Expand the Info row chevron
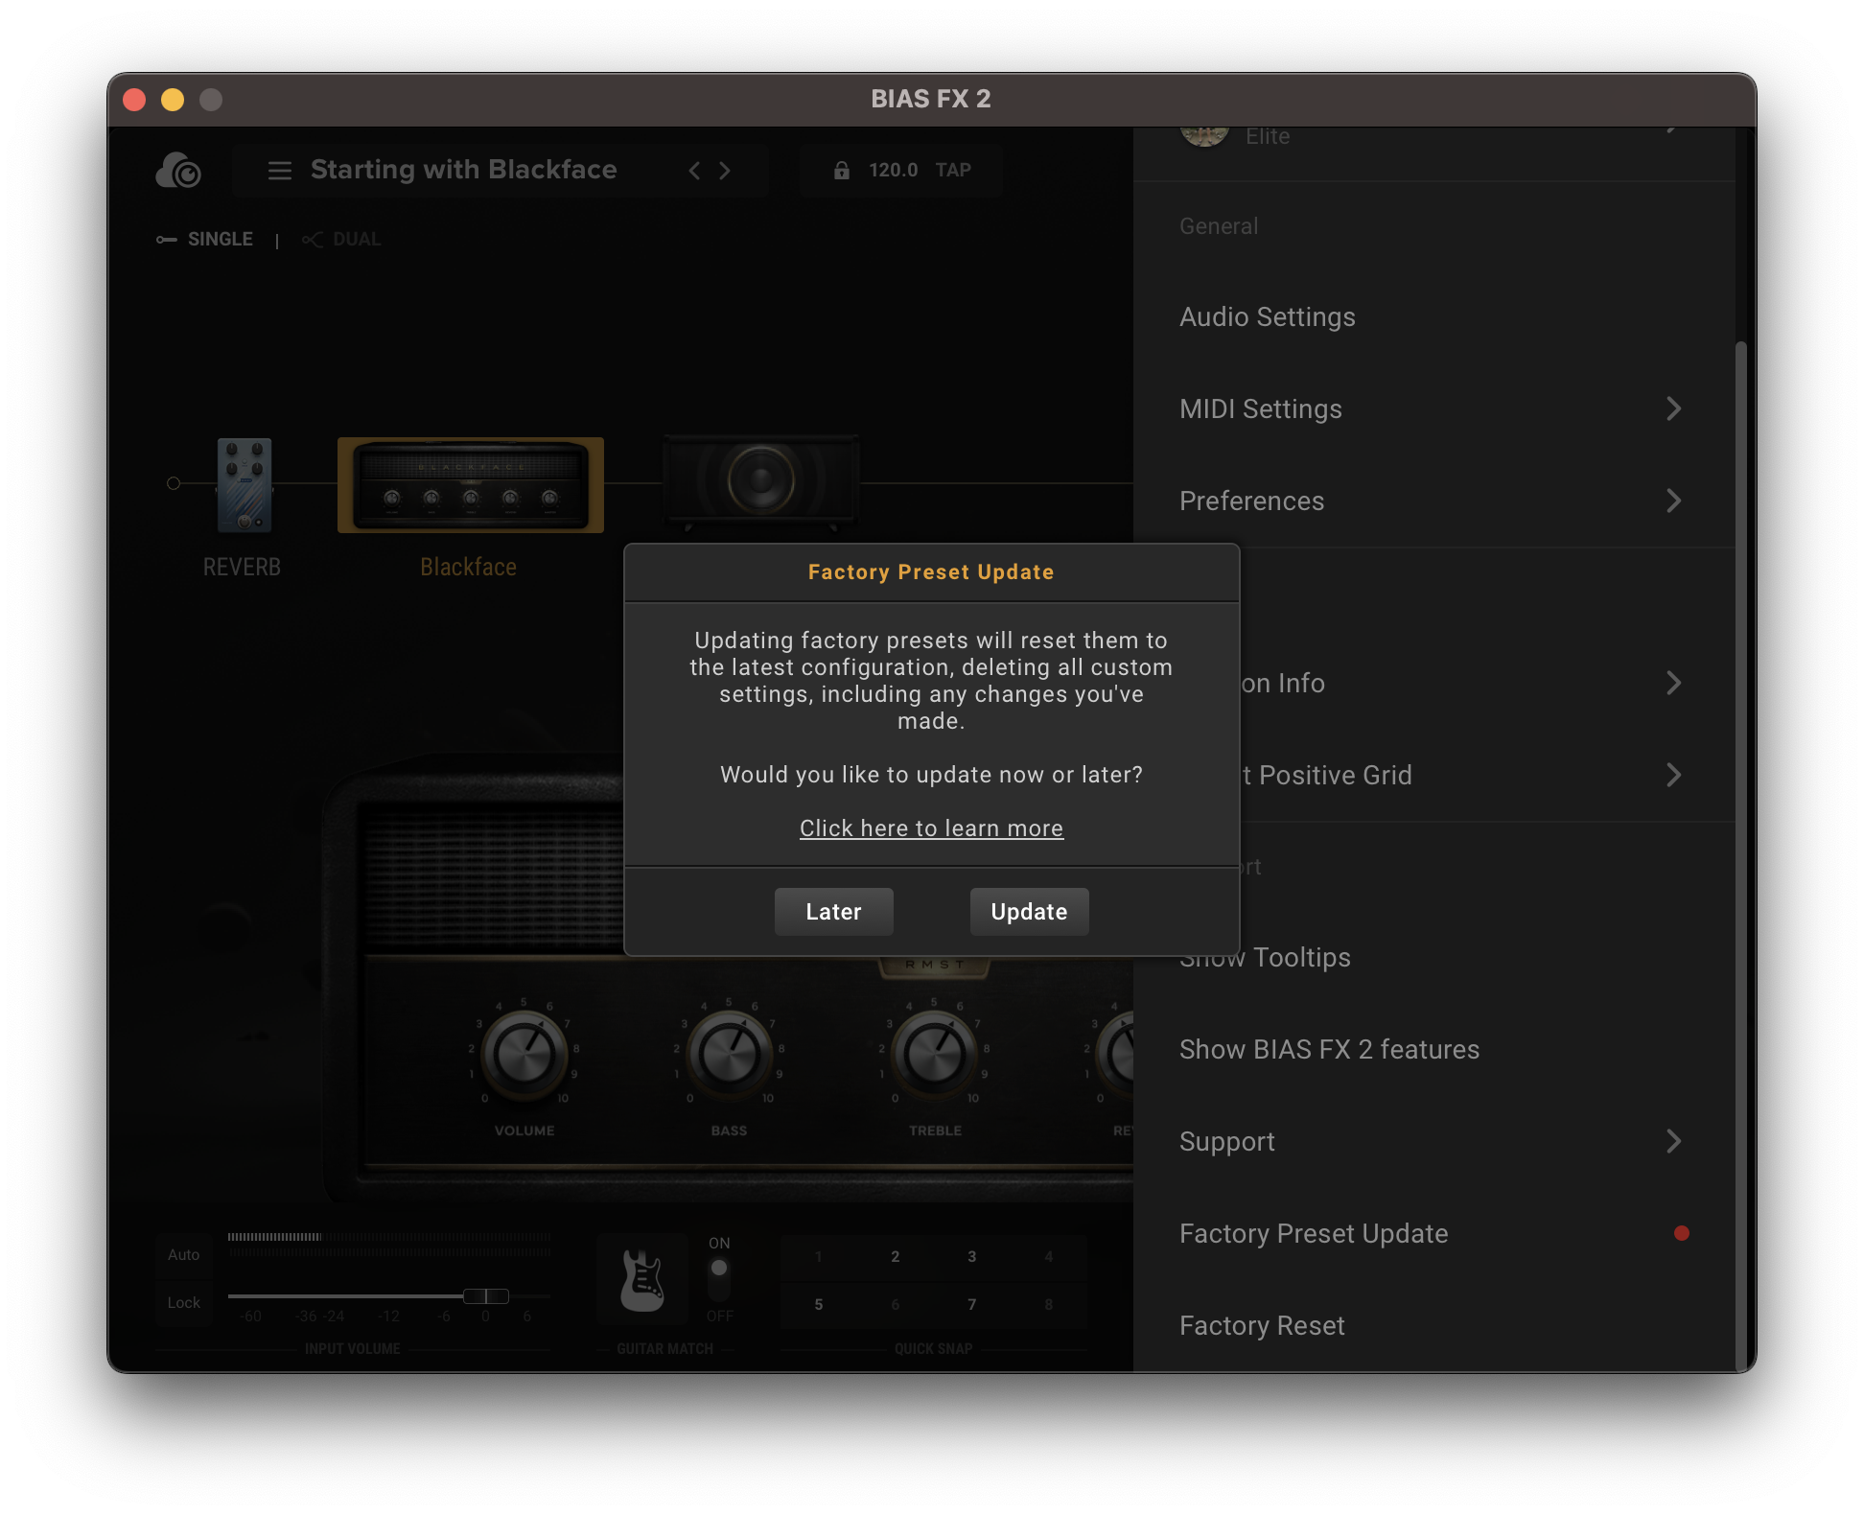The height and width of the screenshot is (1515, 1864). tap(1674, 684)
